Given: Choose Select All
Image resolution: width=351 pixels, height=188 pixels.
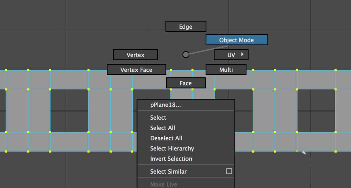Looking at the screenshot, I should [163, 128].
